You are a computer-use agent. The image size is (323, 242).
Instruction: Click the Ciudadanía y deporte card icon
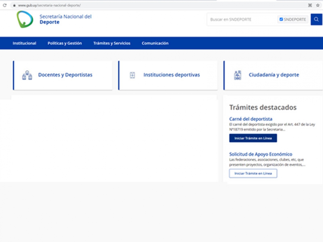[237, 75]
